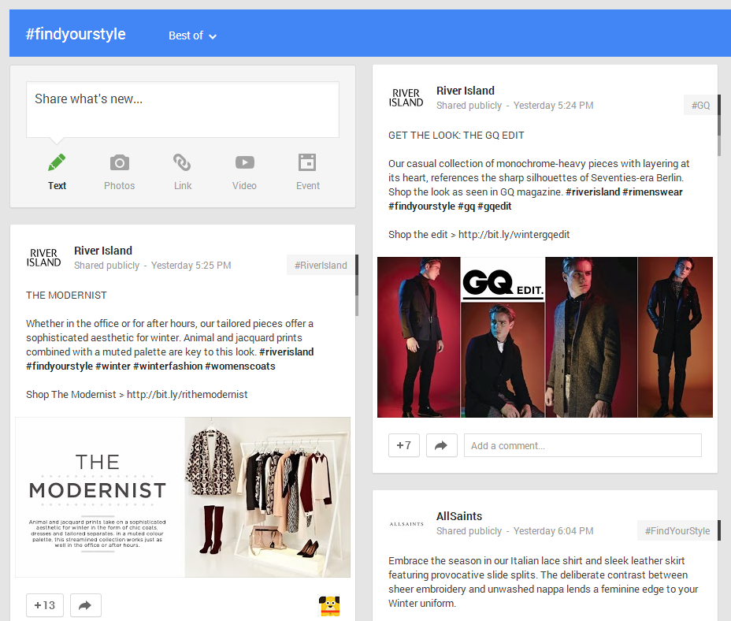
Task: Open the #GQ tag label
Action: [x=700, y=106]
